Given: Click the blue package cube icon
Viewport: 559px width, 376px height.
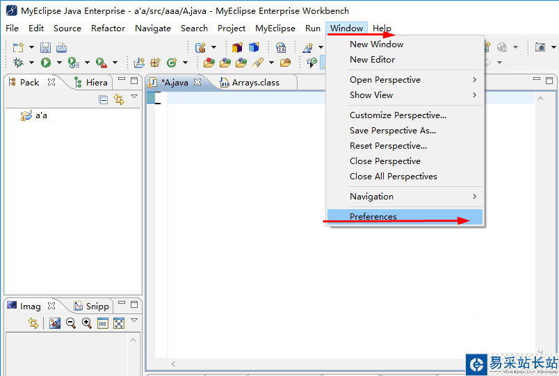Looking at the screenshot, I should [x=254, y=47].
